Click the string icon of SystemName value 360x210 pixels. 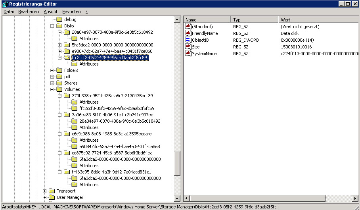click(188, 53)
